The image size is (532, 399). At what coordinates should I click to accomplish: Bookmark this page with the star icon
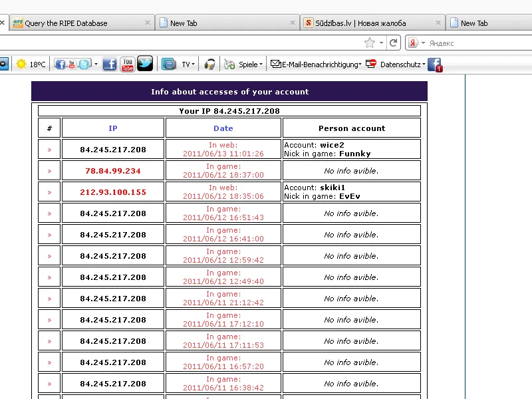(x=370, y=43)
